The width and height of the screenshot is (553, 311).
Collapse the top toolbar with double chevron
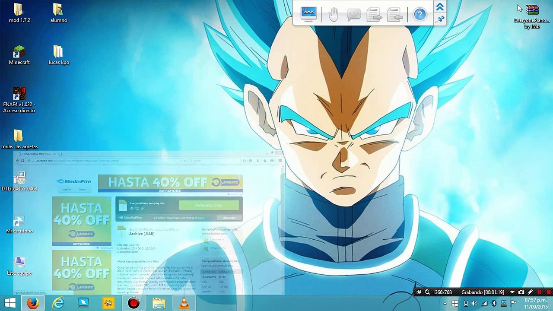click(x=440, y=7)
